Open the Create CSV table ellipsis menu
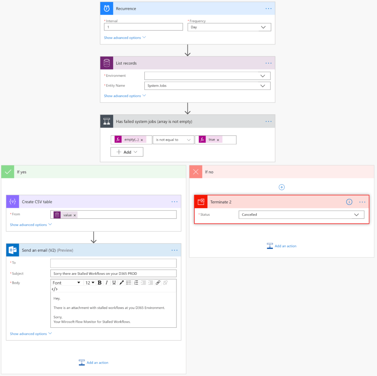Screen dimensions: 377x376 click(175, 202)
